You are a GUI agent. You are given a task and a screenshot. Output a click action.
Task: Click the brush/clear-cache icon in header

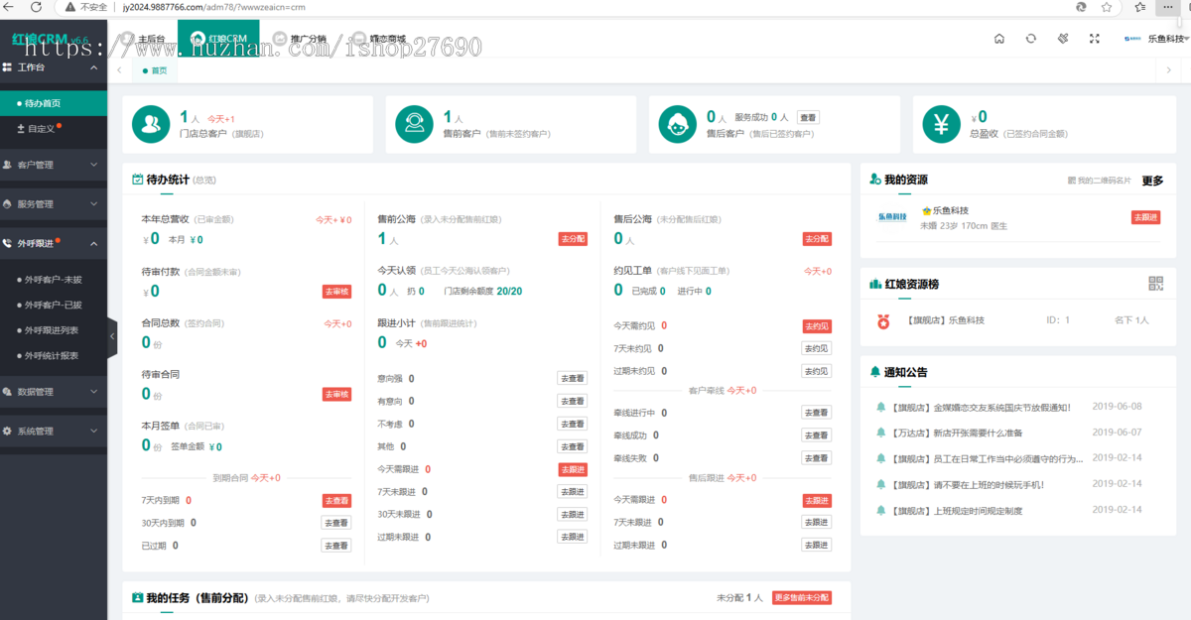click(x=1063, y=39)
